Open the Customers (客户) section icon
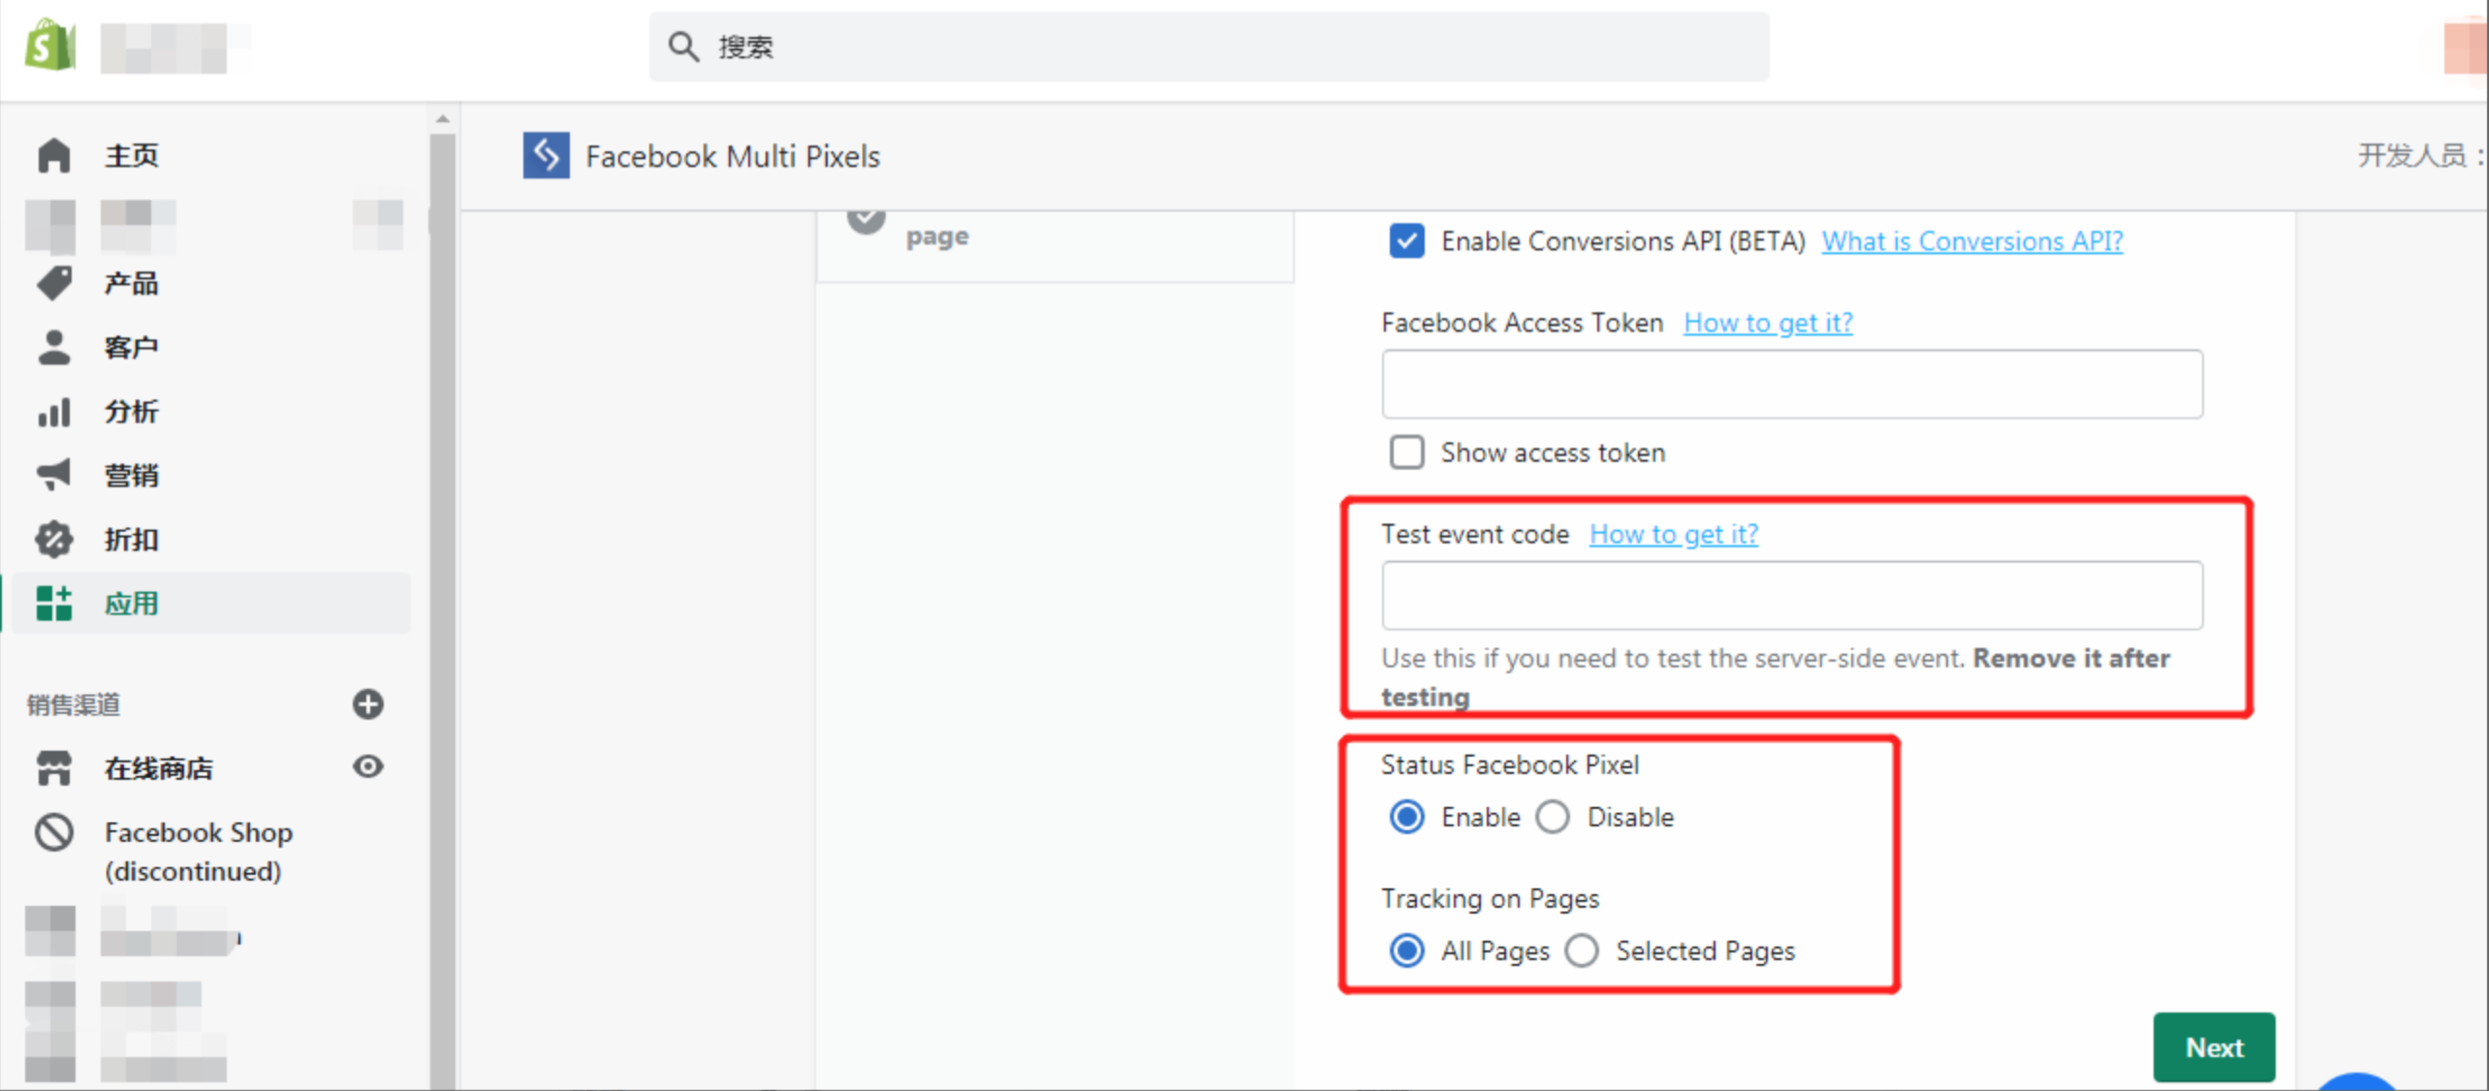Screen dimensions: 2489x1091 pyautogui.click(x=53, y=347)
